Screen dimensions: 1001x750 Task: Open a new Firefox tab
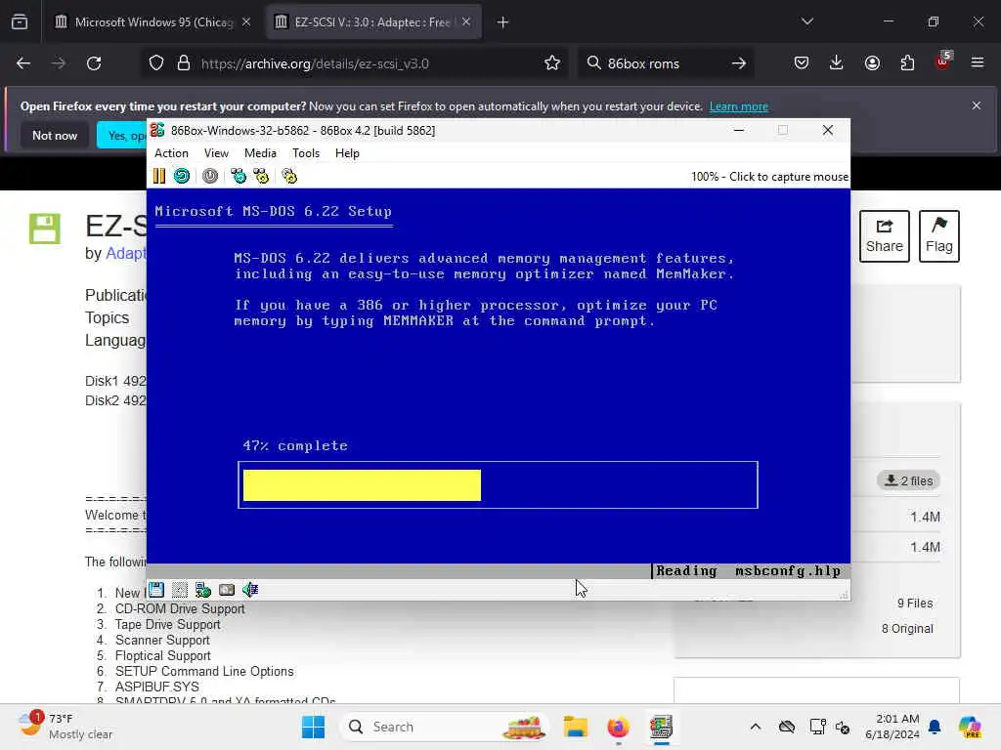coord(503,22)
